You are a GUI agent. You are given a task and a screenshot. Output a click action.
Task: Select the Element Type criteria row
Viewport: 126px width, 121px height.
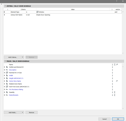pos(63,12)
